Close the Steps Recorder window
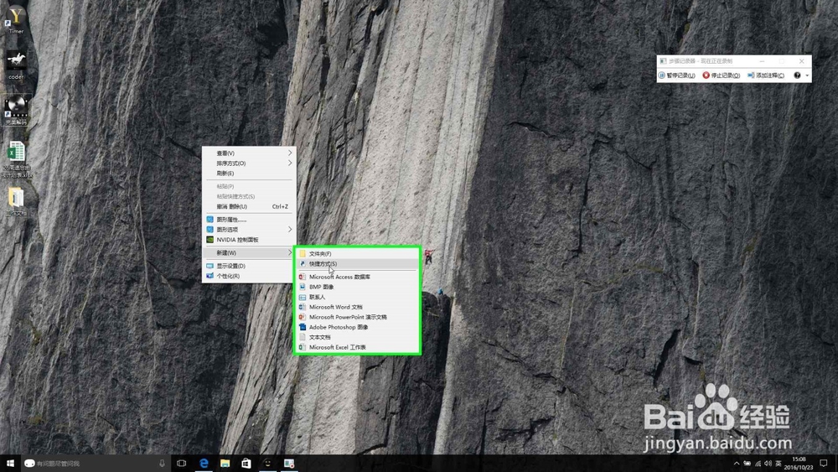The width and height of the screenshot is (838, 472). click(801, 61)
